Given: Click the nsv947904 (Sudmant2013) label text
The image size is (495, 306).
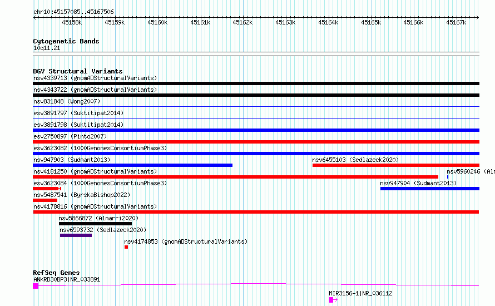Looking at the screenshot, I should [418, 183].
